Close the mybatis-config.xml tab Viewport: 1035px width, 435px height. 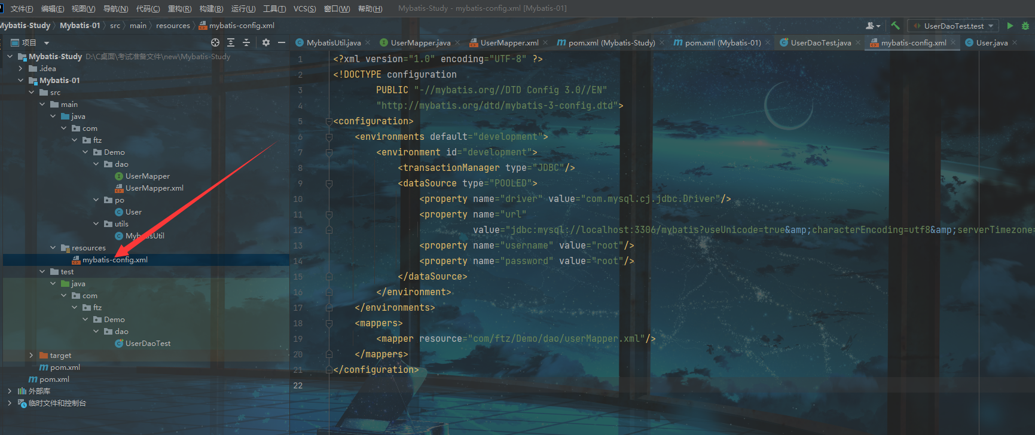[x=953, y=42]
